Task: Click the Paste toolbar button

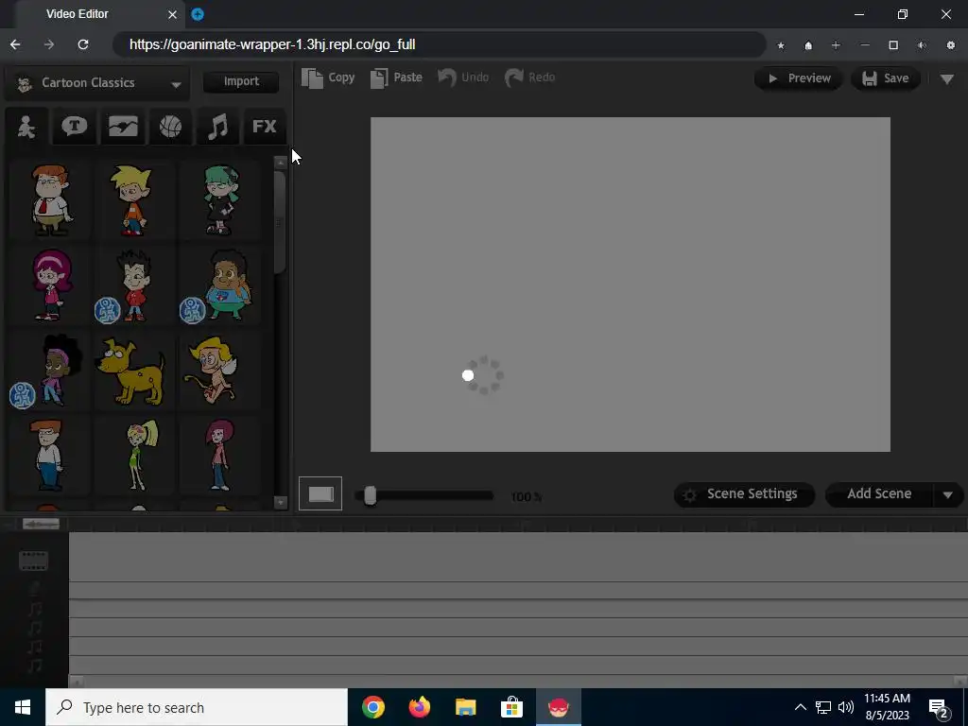Action: click(x=396, y=78)
